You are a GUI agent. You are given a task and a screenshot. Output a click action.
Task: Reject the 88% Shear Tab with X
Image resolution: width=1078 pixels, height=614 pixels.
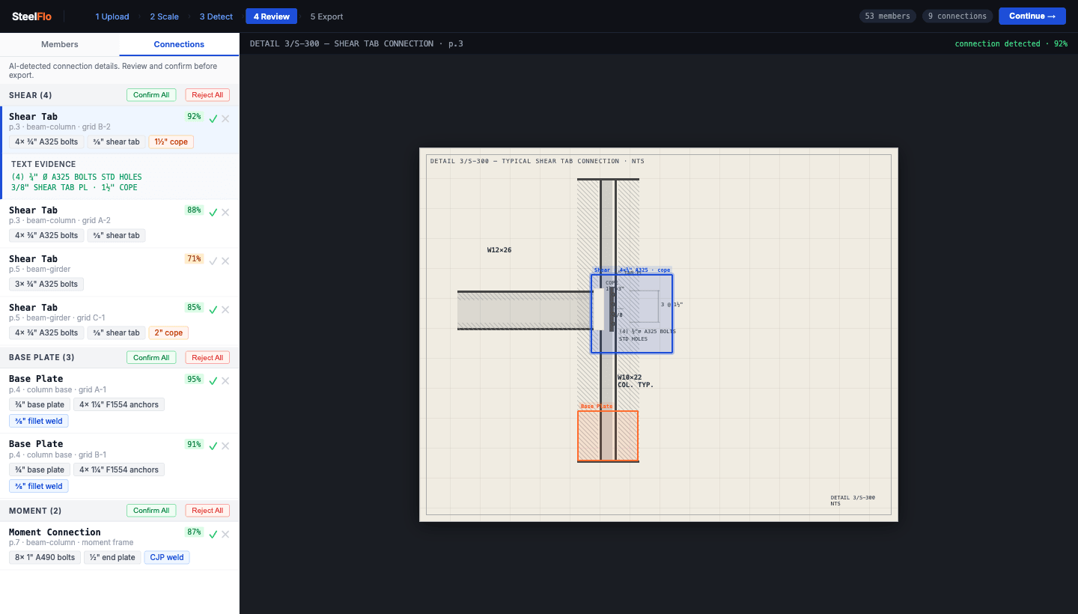coord(225,212)
